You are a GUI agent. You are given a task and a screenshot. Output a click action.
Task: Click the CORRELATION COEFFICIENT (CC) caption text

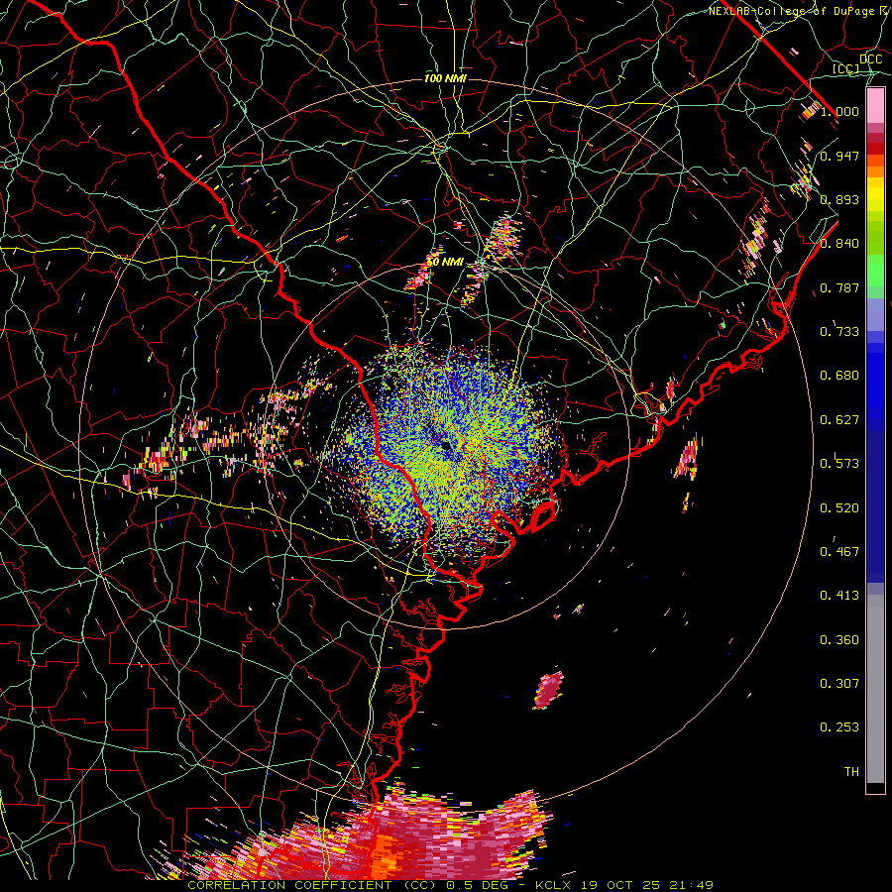310,885
